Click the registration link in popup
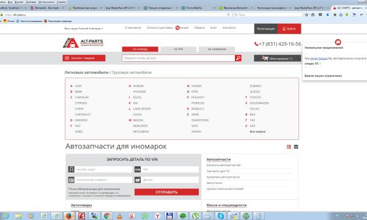Screen dimensions: 367x220 tap(319, 59)
